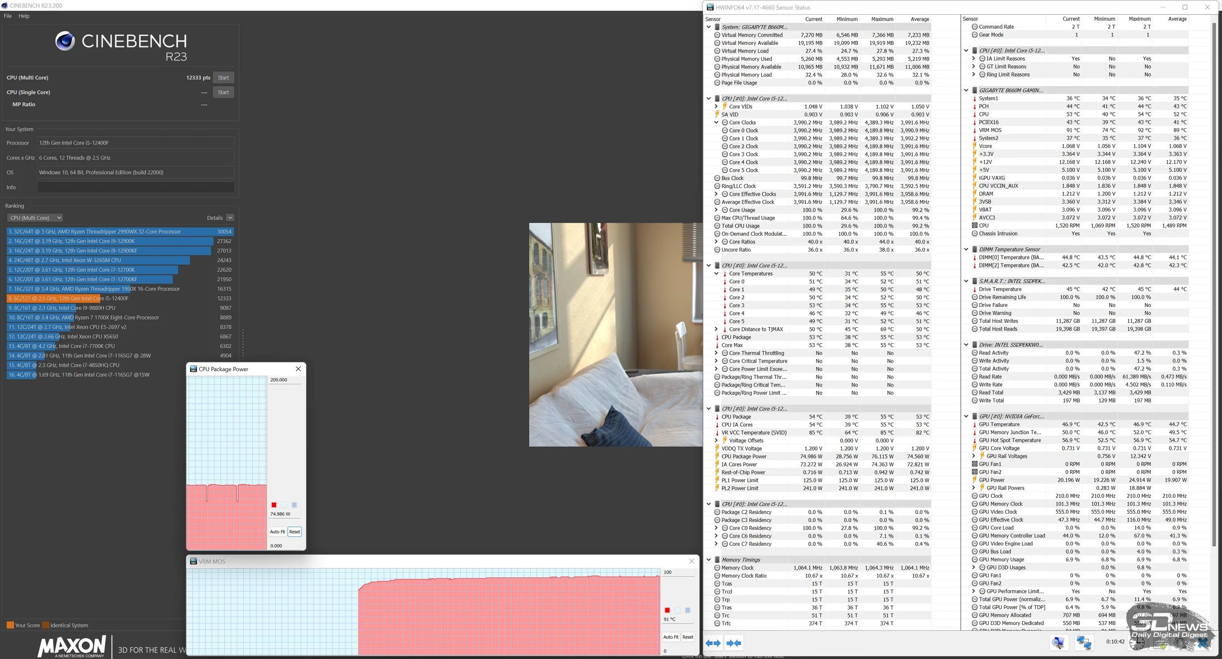Click the expand columns arrows icon in HWiNFO
The height and width of the screenshot is (659, 1222).
click(713, 643)
